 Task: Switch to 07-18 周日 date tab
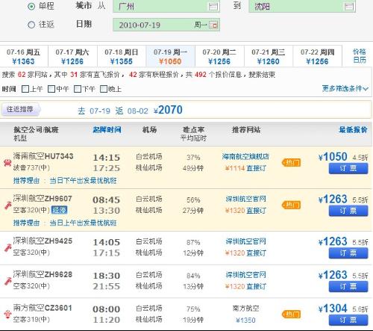point(122,57)
